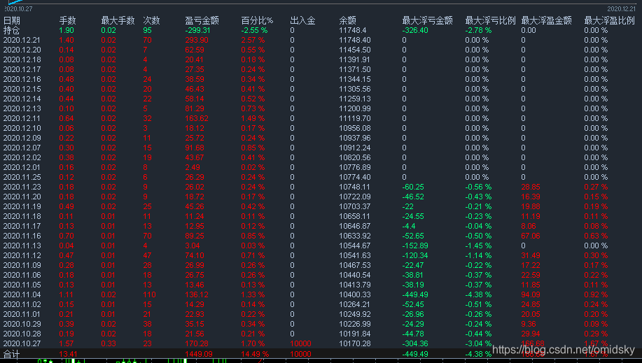Image resolution: width=642 pixels, height=363 pixels.
Task: Click the 盈亏金额 column header
Action: [202, 20]
